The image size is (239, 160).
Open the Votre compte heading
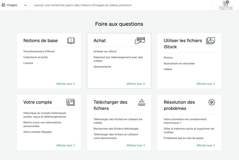38,102
